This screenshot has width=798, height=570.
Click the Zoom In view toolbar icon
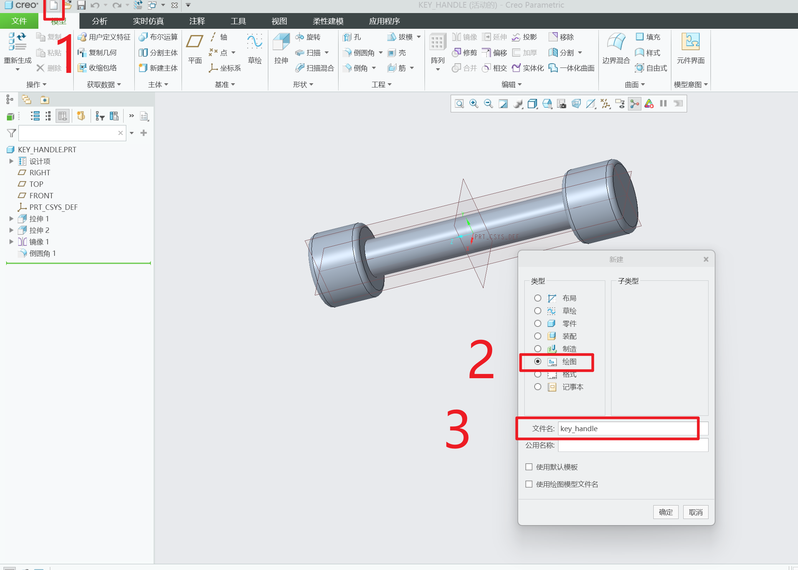pyautogui.click(x=474, y=104)
